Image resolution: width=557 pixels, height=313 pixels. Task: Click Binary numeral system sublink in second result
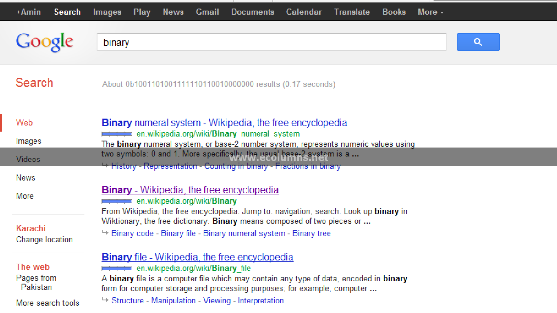coord(244,233)
